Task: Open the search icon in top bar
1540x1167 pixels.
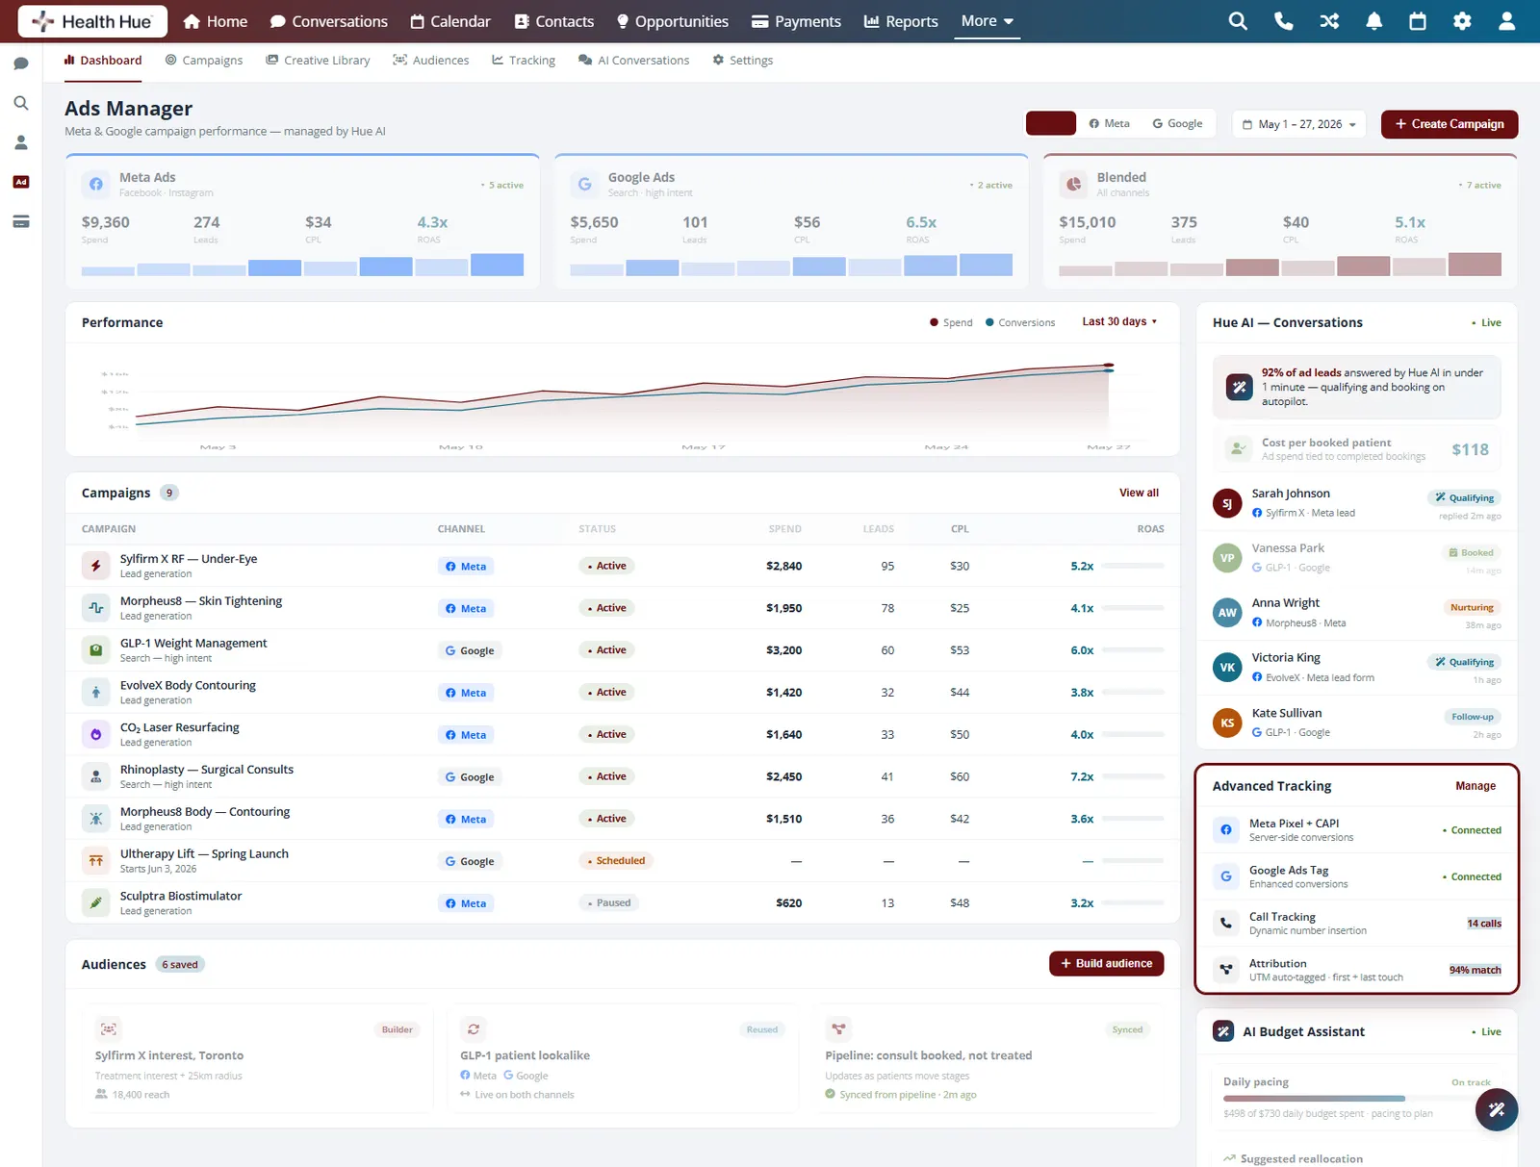Action: tap(1238, 21)
